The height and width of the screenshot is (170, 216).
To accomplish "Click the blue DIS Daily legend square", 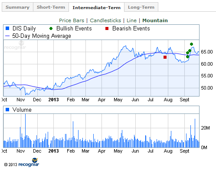I will point(7,28).
